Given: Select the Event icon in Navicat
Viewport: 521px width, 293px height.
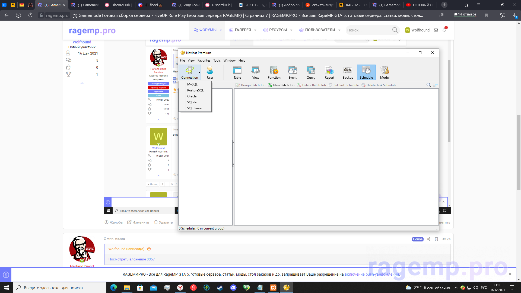Looking at the screenshot, I should tap(293, 72).
